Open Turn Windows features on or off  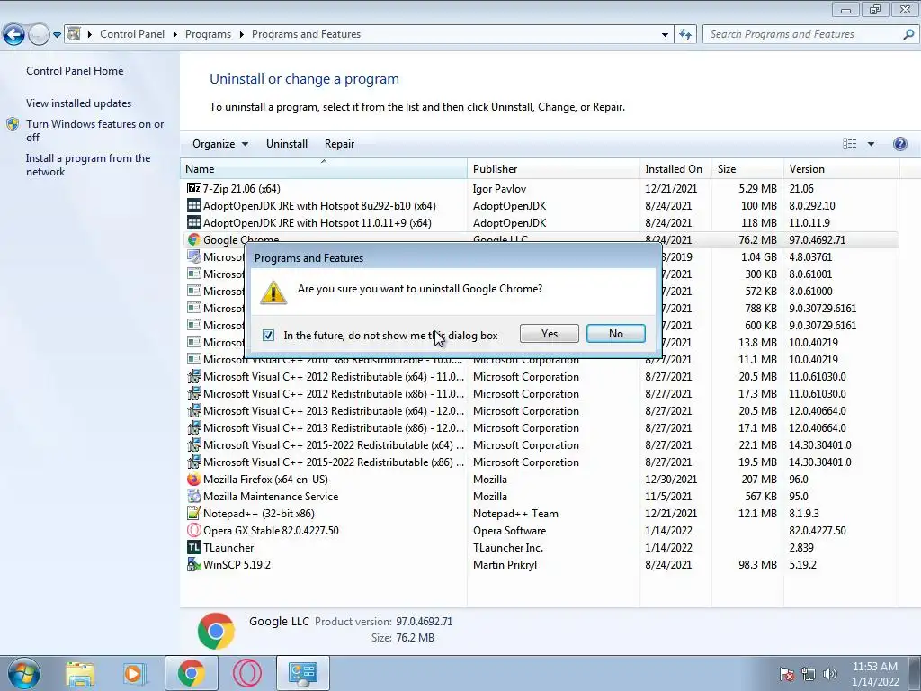point(95,130)
